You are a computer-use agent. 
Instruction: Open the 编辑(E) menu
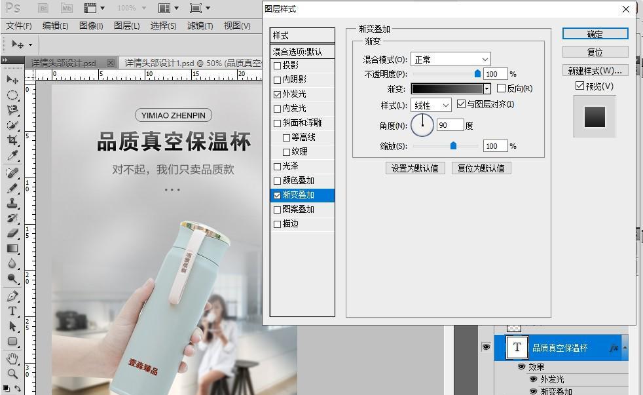click(x=56, y=26)
